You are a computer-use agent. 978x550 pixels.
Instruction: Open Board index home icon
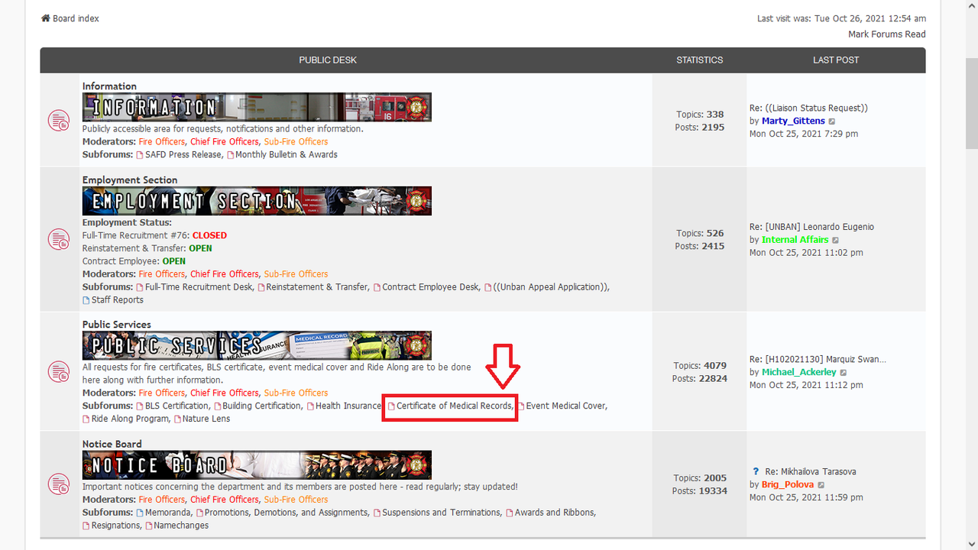(x=46, y=18)
